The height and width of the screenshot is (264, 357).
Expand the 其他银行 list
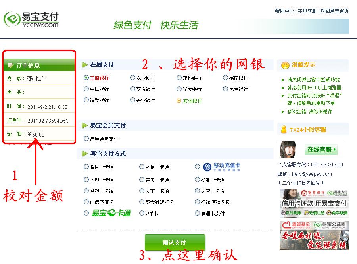click(192, 101)
